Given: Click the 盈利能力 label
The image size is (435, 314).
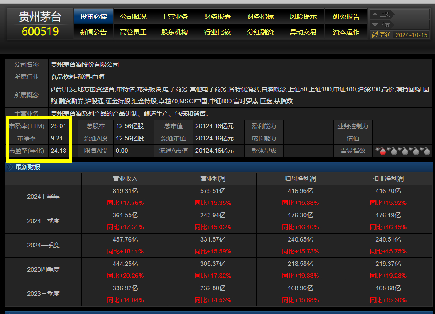Looking at the screenshot, I should tap(264, 126).
